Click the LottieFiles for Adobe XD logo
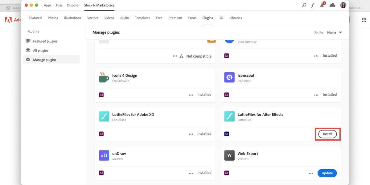The width and height of the screenshot is (370, 185). 104,117
